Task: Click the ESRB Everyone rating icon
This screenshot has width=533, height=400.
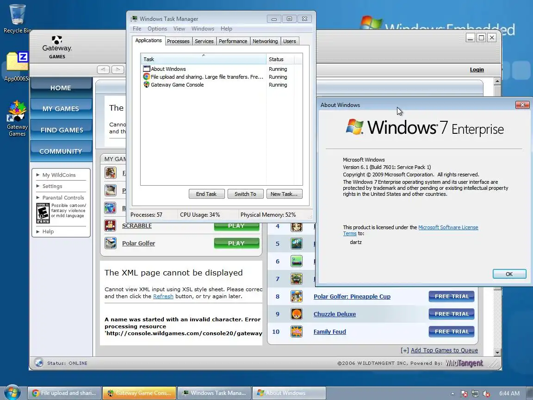Action: [x=43, y=213]
